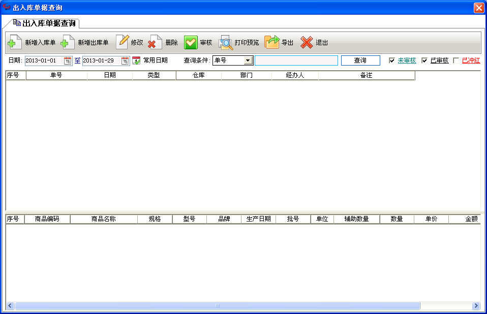The height and width of the screenshot is (314, 487).
Task: Click the 经办人 column header
Action: pyautogui.click(x=295, y=75)
